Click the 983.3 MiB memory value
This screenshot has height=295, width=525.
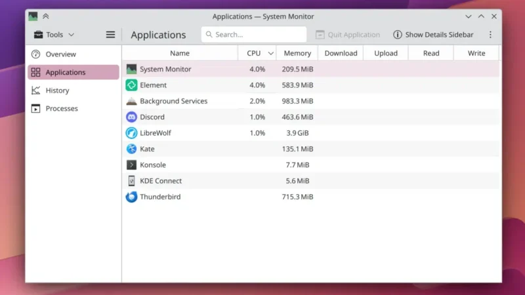(x=297, y=101)
